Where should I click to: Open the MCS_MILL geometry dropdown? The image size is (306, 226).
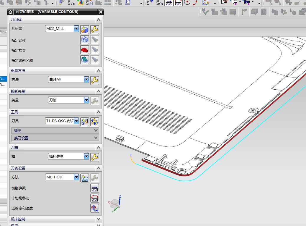[76, 29]
